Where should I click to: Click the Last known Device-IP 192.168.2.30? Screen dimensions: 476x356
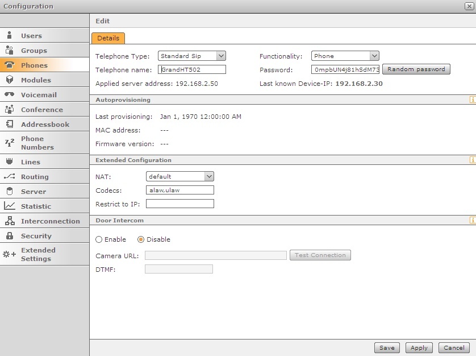click(359, 84)
